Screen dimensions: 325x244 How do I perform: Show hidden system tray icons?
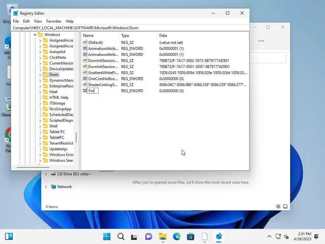point(269,236)
